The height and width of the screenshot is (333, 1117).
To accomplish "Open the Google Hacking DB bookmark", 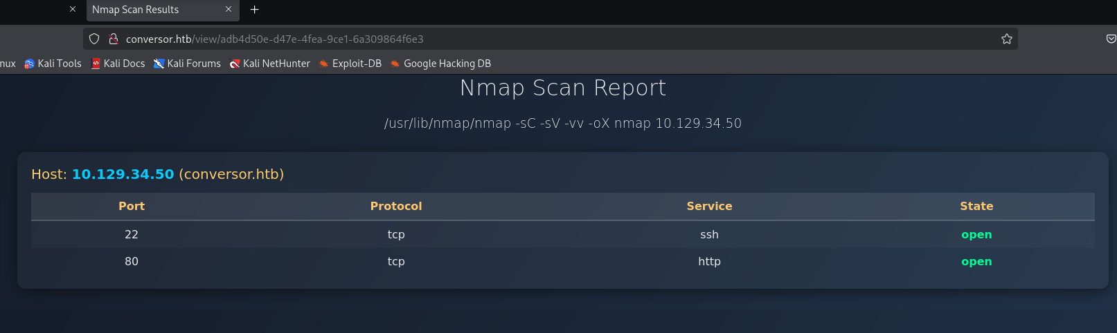I will click(x=440, y=64).
